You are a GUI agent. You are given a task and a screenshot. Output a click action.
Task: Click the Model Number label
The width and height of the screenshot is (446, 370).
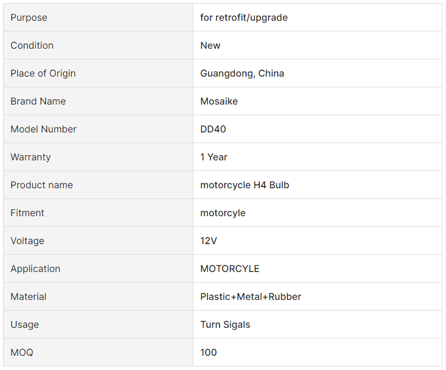[43, 129]
